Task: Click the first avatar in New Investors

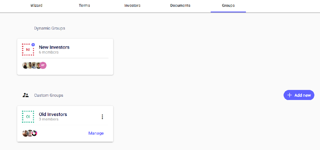Action: pos(25,65)
